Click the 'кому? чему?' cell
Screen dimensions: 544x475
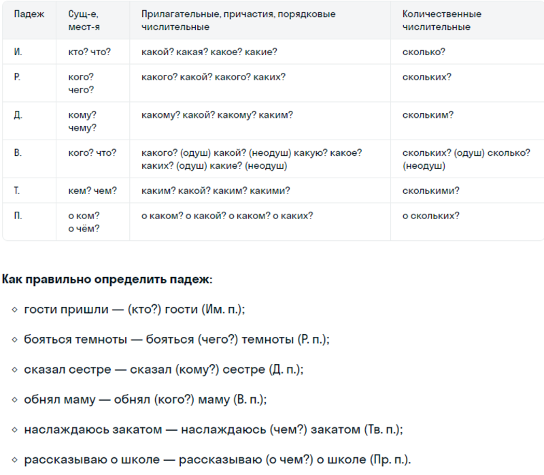coord(93,121)
